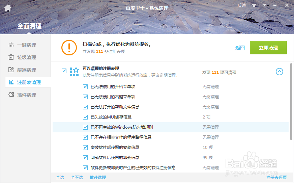Click '安装软件后残留的安装信息' label
The height and width of the screenshot is (183, 294).
pos(115,148)
